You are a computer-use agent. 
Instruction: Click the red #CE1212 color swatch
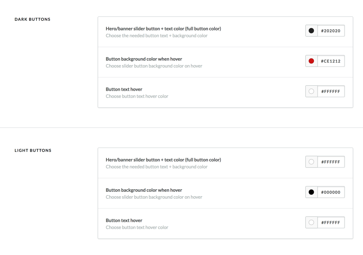point(311,61)
